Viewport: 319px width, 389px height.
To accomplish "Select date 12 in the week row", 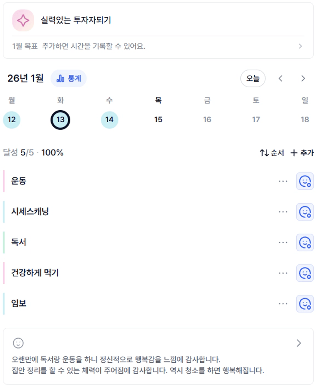I will coord(12,120).
